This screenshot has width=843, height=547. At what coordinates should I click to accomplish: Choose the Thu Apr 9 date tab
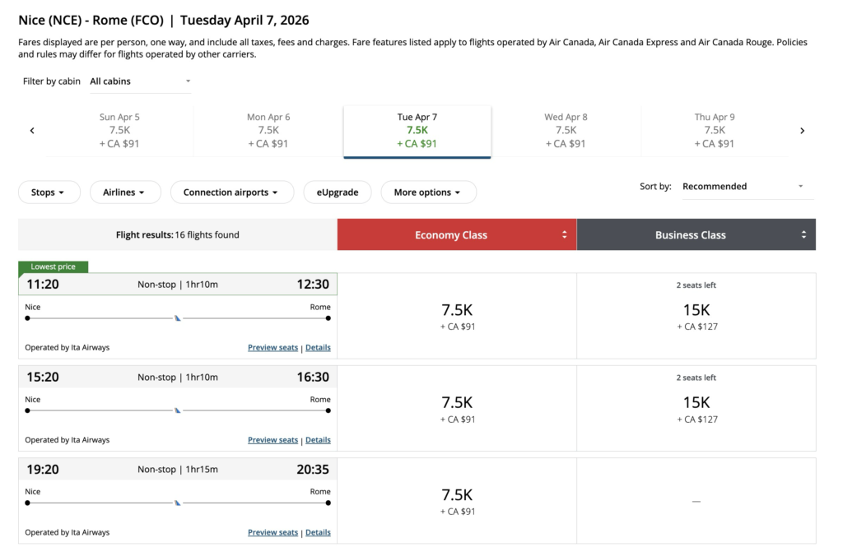click(x=715, y=130)
